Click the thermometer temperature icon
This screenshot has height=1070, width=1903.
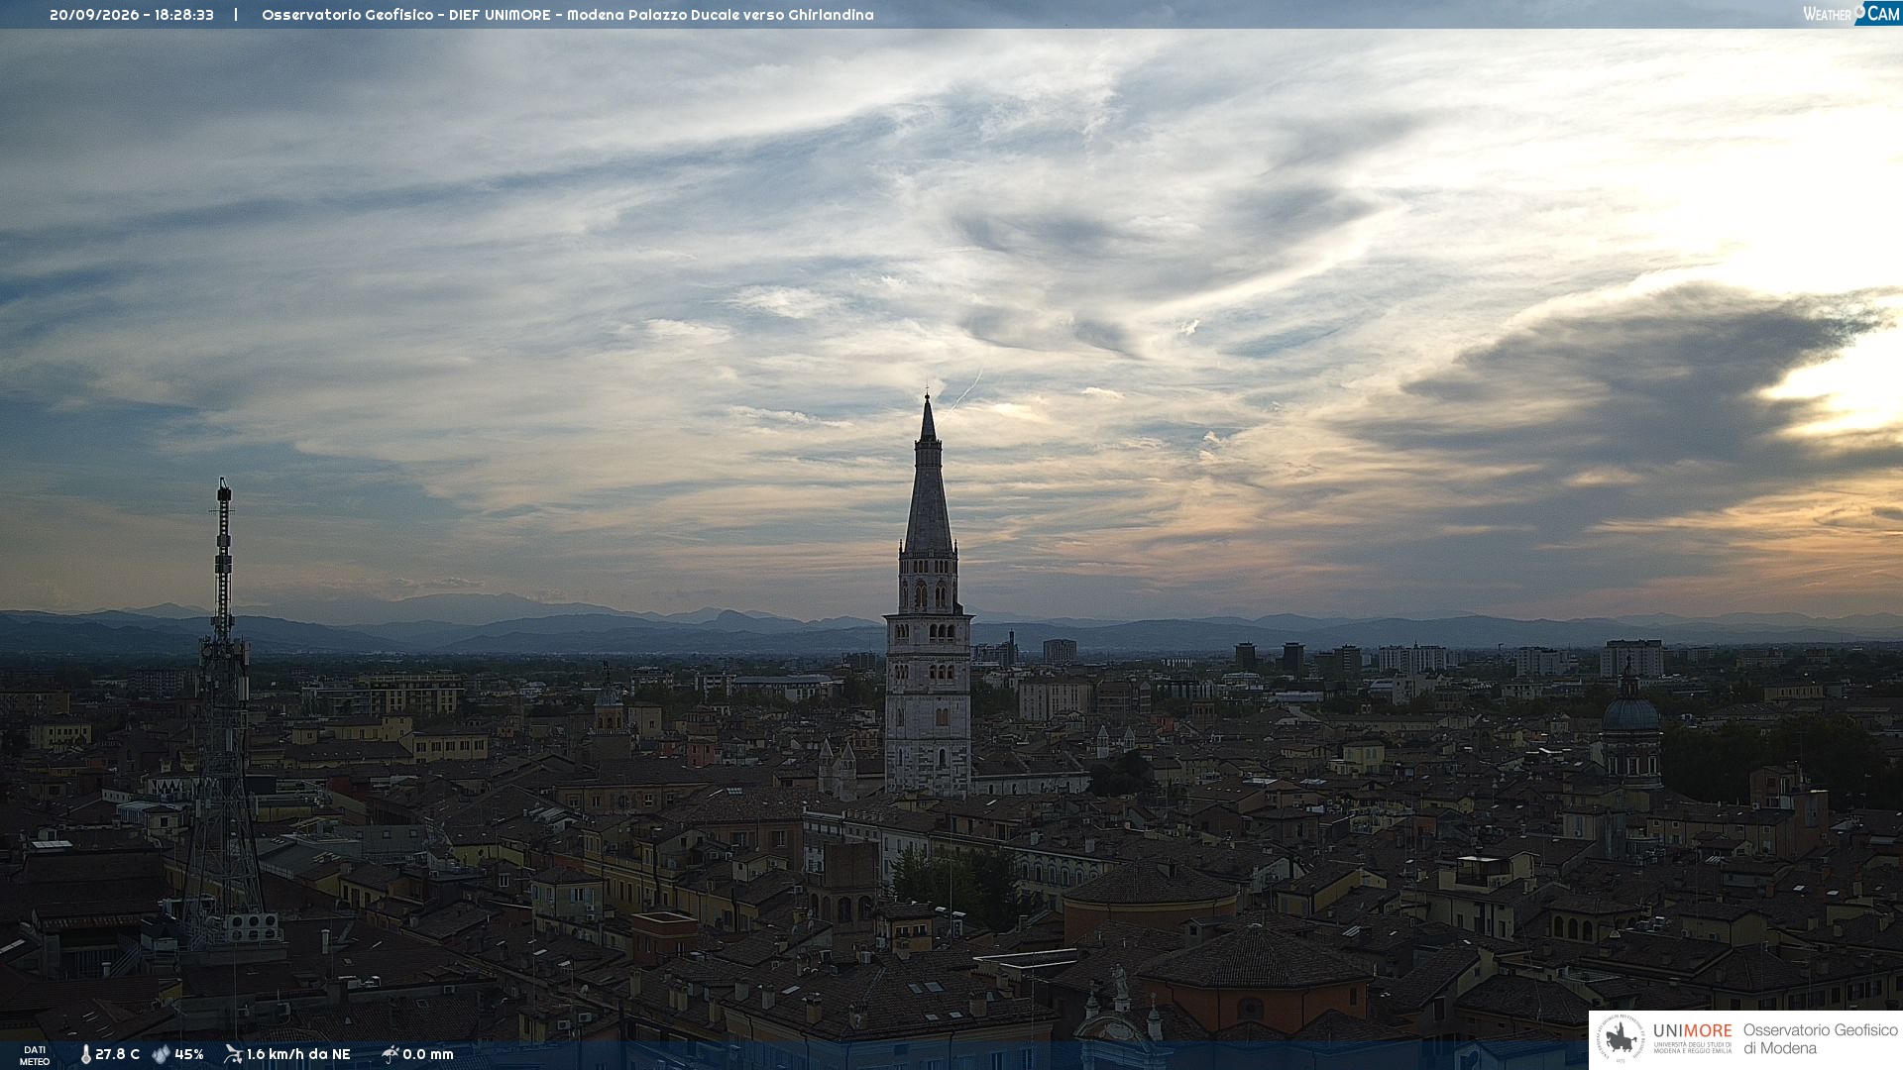click(85, 1054)
